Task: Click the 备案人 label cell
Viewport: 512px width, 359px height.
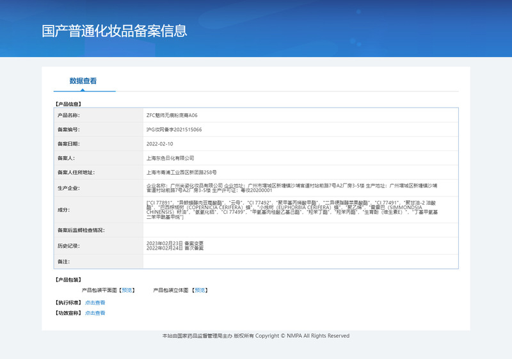Action: coord(99,158)
